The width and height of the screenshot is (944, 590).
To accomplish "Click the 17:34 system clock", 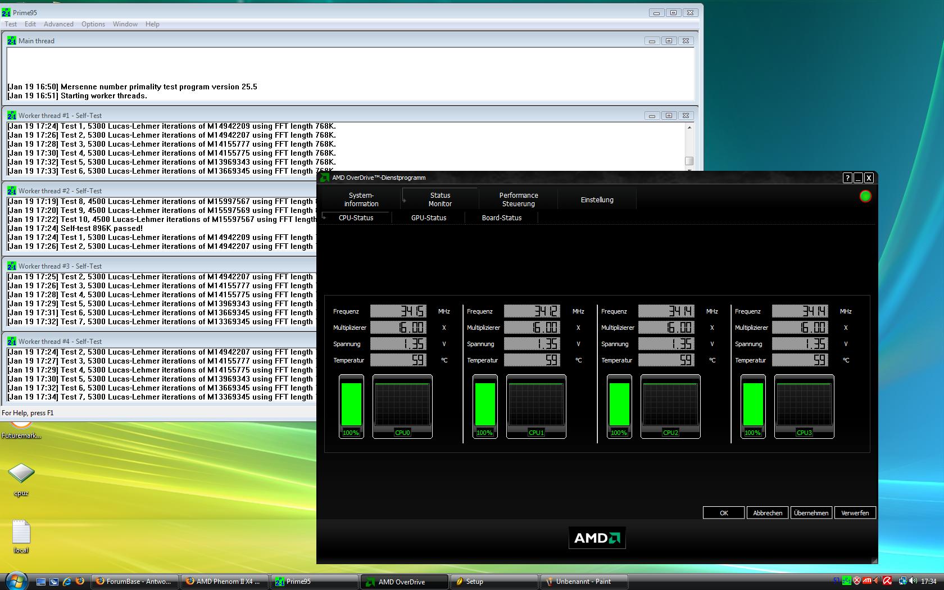I will [x=929, y=582].
